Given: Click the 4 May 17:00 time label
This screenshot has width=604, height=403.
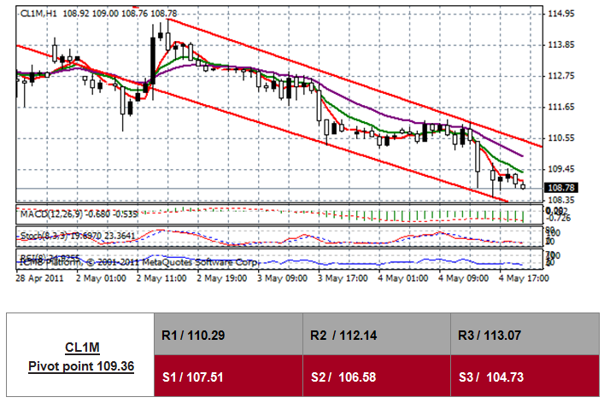Looking at the screenshot, I should coord(524,278).
